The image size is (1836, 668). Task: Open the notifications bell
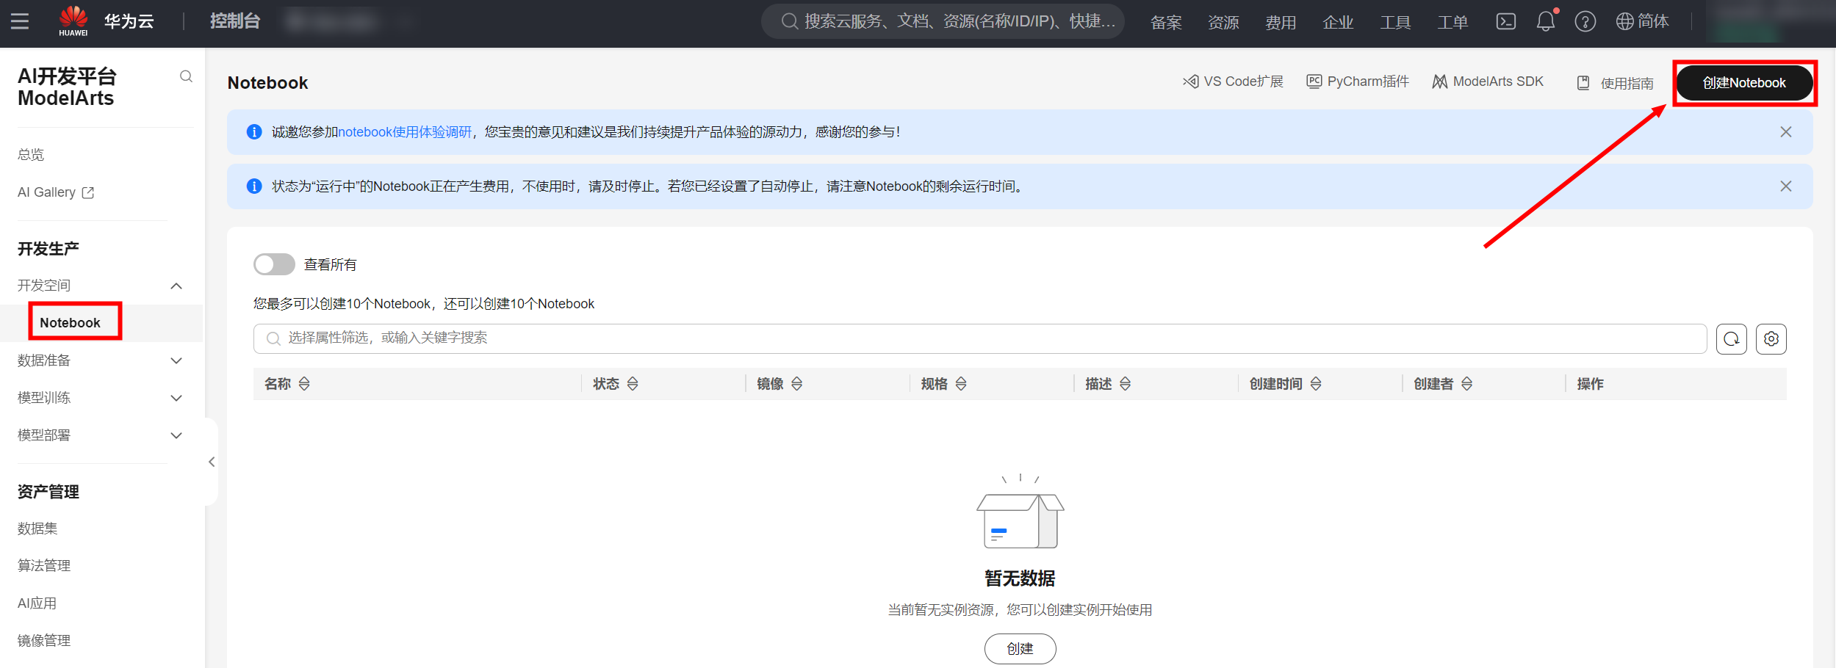tap(1545, 21)
